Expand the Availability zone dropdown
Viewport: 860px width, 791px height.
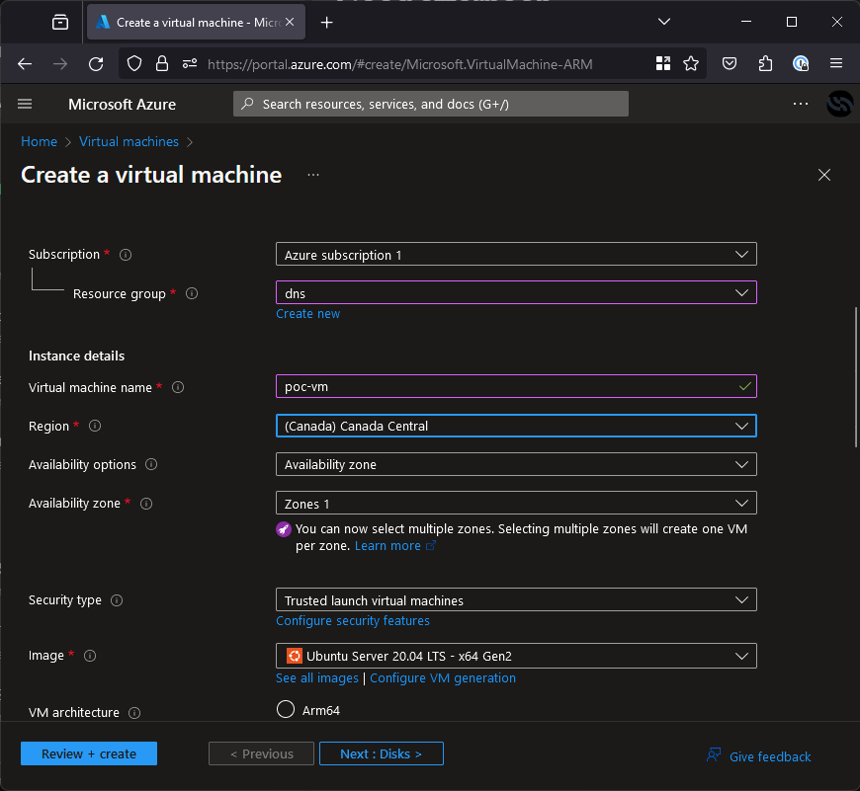click(x=516, y=503)
